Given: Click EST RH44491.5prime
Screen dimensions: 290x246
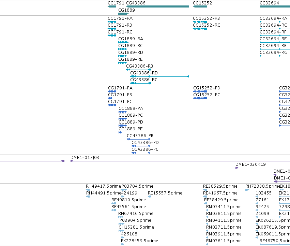Looking at the screenshot, I should pos(88,197).
